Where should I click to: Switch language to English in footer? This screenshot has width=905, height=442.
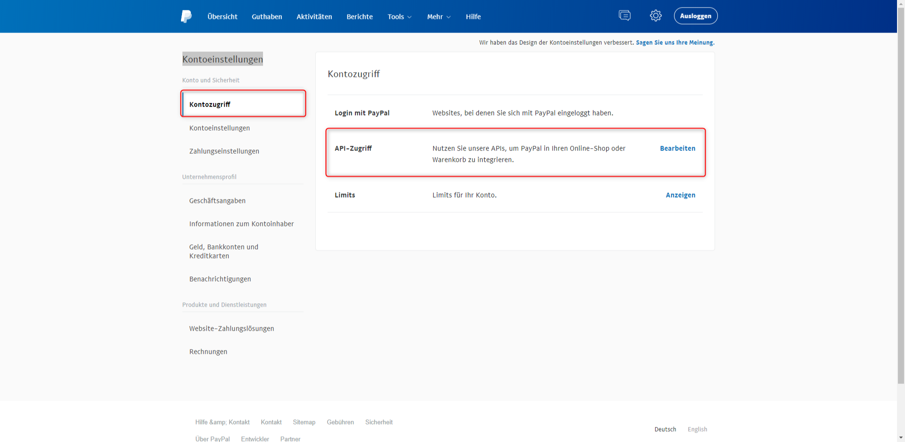point(697,429)
